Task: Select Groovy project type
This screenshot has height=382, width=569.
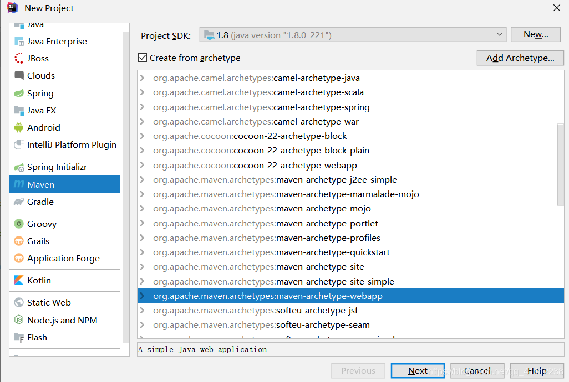Action: tap(64, 224)
